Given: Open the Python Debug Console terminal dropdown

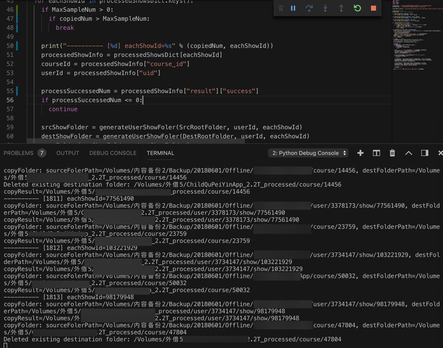Looking at the screenshot, I should pos(308,153).
